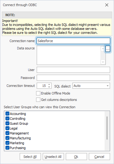
Task: Click into the User input field
Action: tap(73, 70)
